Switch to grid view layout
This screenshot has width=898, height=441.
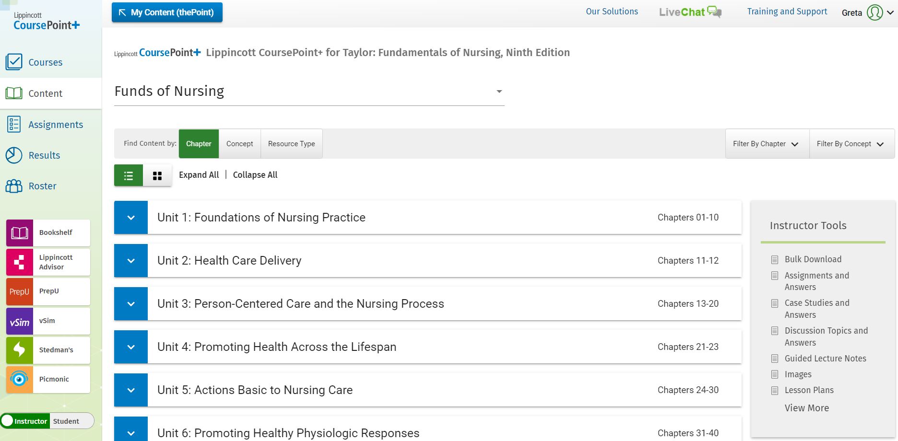(x=157, y=175)
